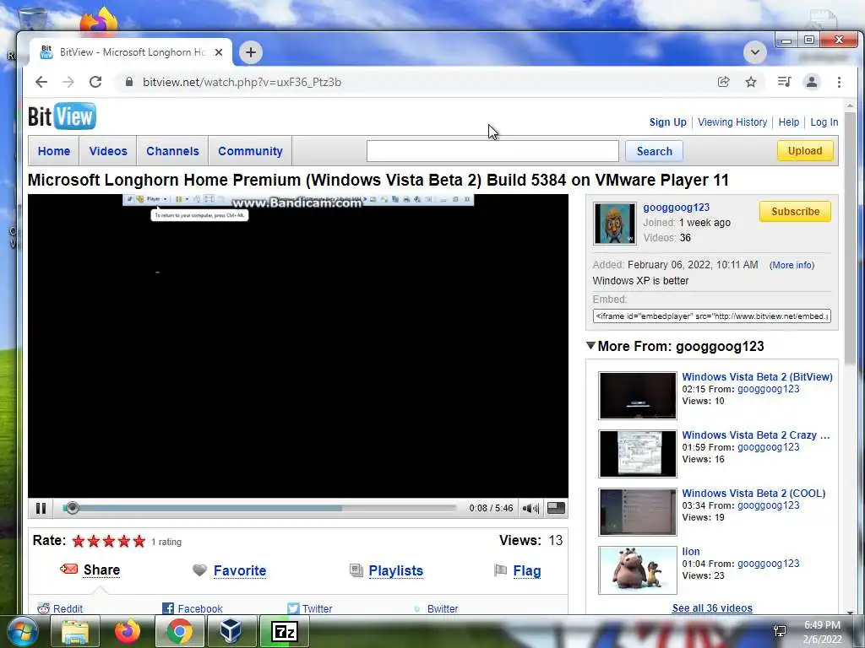Viewport: 865px width, 648px height.
Task: Mute the video with the speaker icon
Action: point(530,508)
